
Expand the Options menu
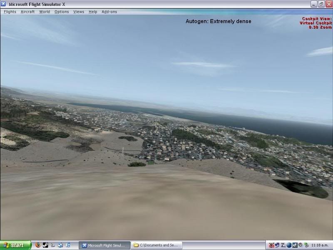(x=62, y=12)
